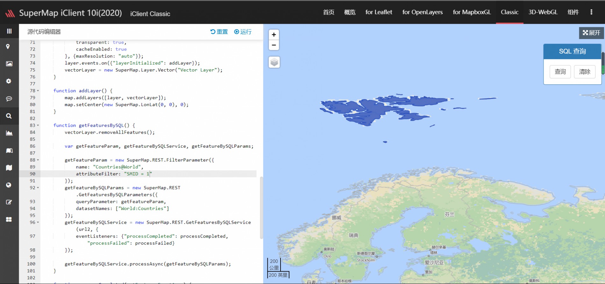This screenshot has width=605, height=284.
Task: Click the code editor vertical scrollbar
Action: coord(261,208)
